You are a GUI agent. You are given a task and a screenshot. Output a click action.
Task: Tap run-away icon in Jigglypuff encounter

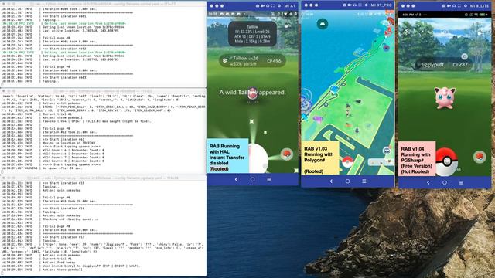pyautogui.click(x=408, y=31)
